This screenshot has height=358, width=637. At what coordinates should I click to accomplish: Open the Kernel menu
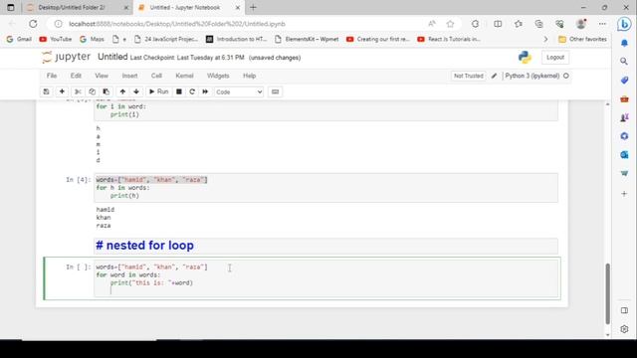pyautogui.click(x=184, y=76)
